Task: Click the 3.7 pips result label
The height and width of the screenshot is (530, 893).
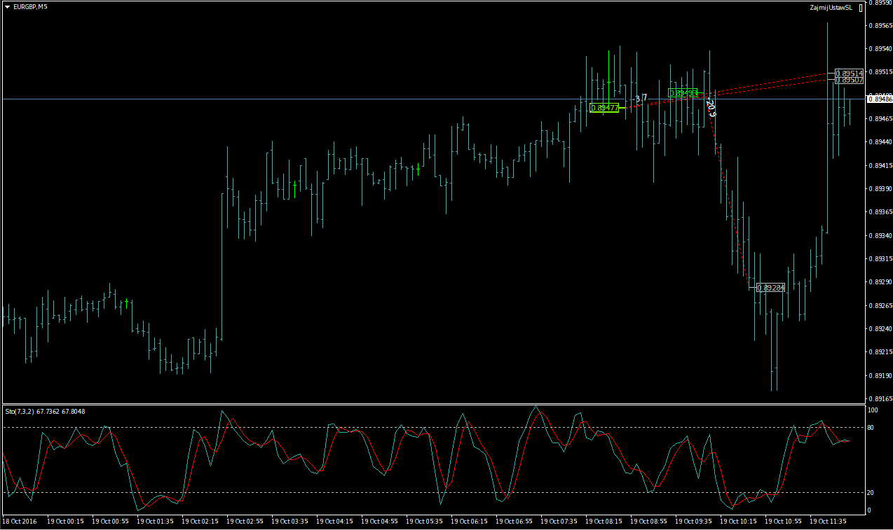Action: pyautogui.click(x=641, y=99)
